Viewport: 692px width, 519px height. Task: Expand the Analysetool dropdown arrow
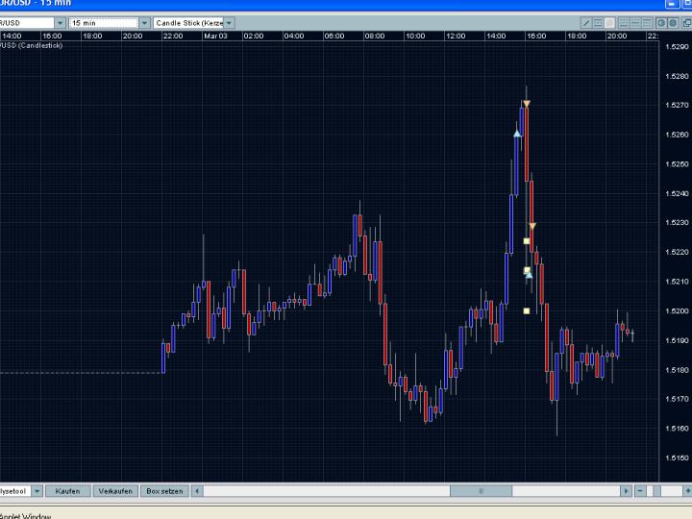tap(37, 490)
